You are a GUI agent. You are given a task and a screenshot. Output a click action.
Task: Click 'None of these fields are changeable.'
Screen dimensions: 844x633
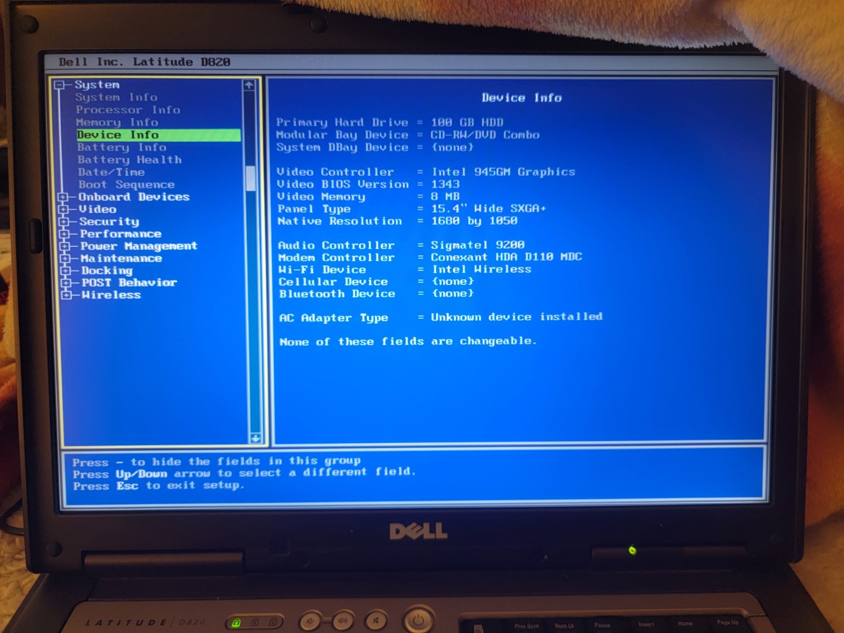(x=408, y=341)
